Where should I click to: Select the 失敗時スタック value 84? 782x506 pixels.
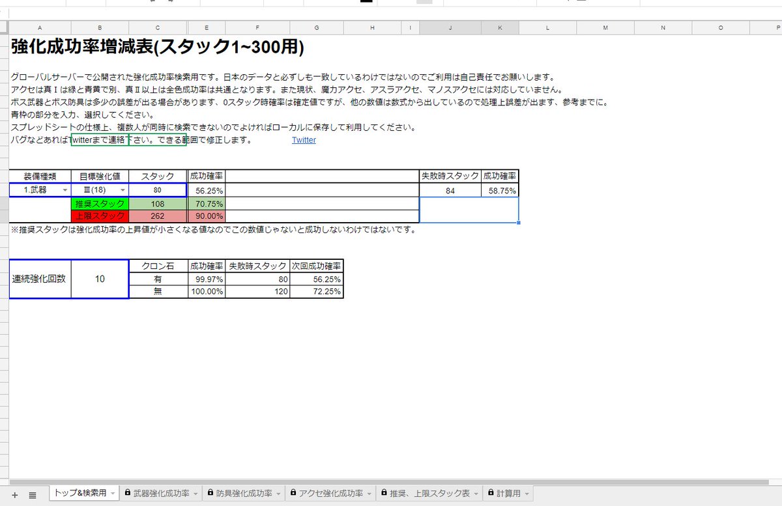[x=450, y=190]
